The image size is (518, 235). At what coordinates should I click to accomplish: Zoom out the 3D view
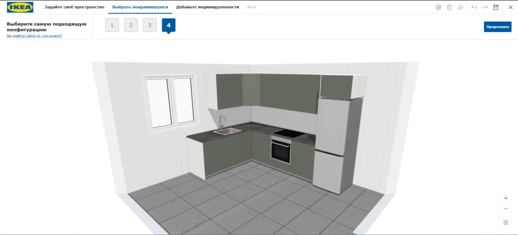point(506,209)
